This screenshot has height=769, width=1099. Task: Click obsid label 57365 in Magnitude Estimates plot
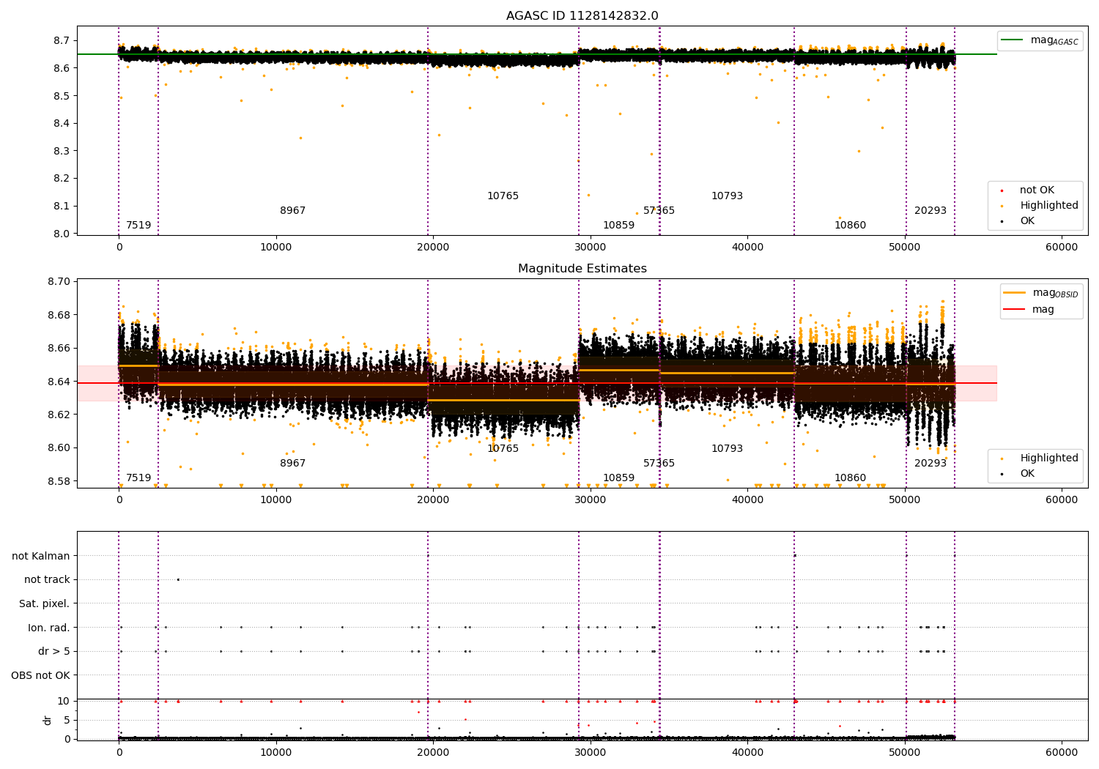tap(659, 464)
